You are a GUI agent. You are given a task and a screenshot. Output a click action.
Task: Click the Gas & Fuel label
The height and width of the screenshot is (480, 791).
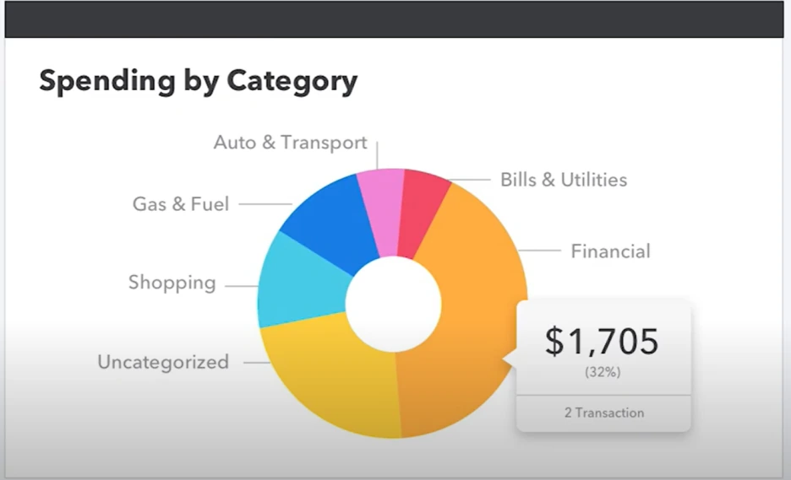pyautogui.click(x=181, y=204)
